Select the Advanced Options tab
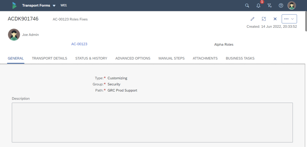Image resolution: width=307 pixels, height=147 pixels. coord(133,58)
